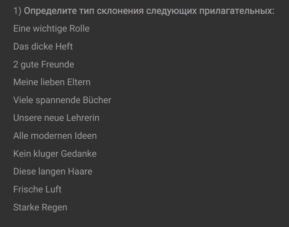The height and width of the screenshot is (227, 289).
Task: Click the line "Alle modernen Ideen"
Action: (55, 136)
